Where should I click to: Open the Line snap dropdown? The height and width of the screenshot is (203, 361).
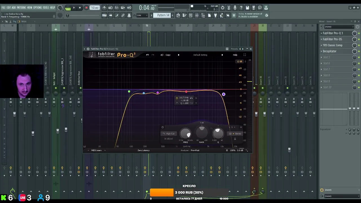pyautogui.click(x=142, y=16)
